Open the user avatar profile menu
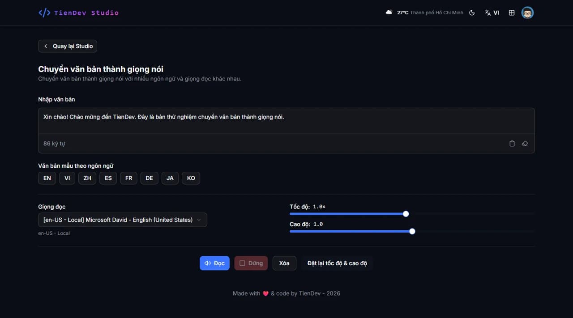 pos(527,13)
